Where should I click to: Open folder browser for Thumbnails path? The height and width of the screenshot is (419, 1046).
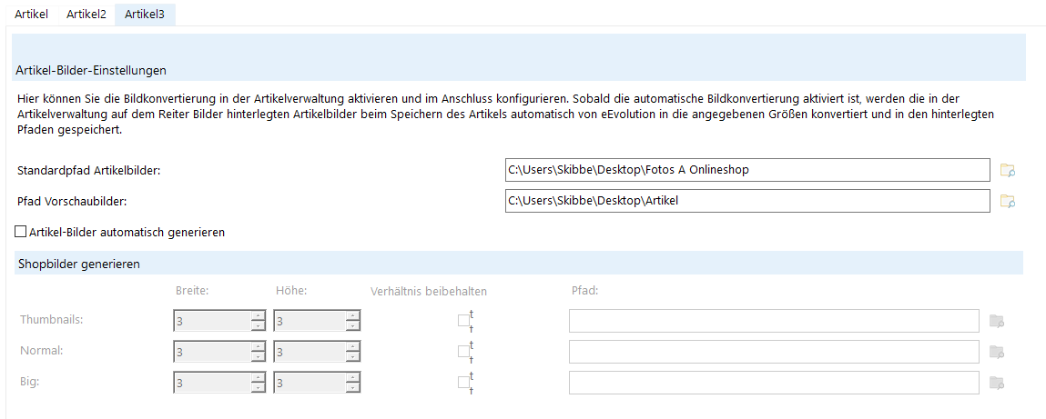coord(997,321)
